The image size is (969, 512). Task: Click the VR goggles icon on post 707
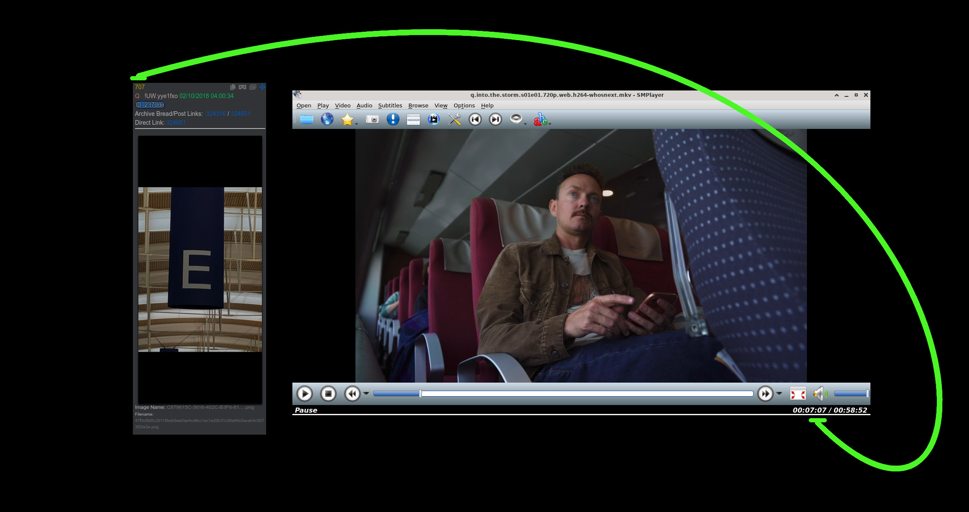pos(242,87)
